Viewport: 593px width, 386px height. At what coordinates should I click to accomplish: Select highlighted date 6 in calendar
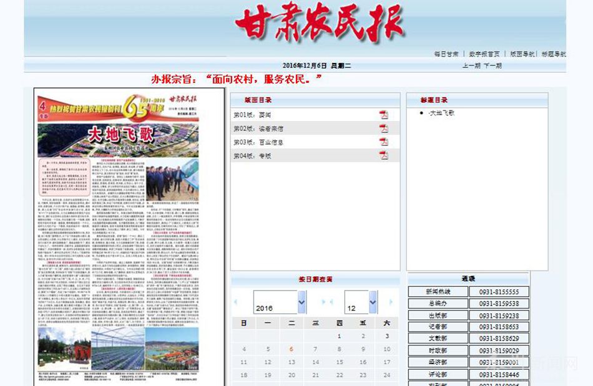292,349
